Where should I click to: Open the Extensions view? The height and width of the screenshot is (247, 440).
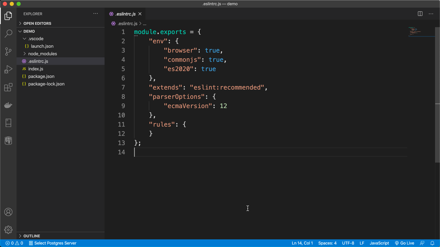[x=8, y=87]
